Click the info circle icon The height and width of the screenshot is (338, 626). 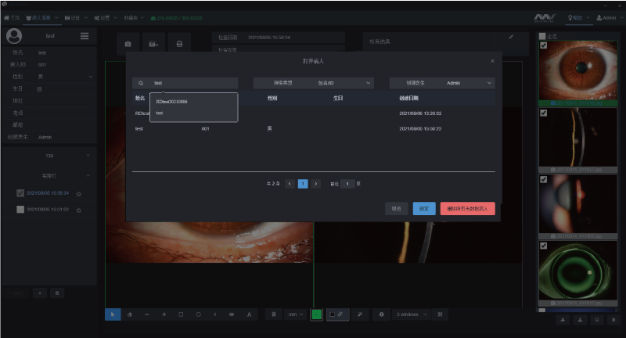381,315
